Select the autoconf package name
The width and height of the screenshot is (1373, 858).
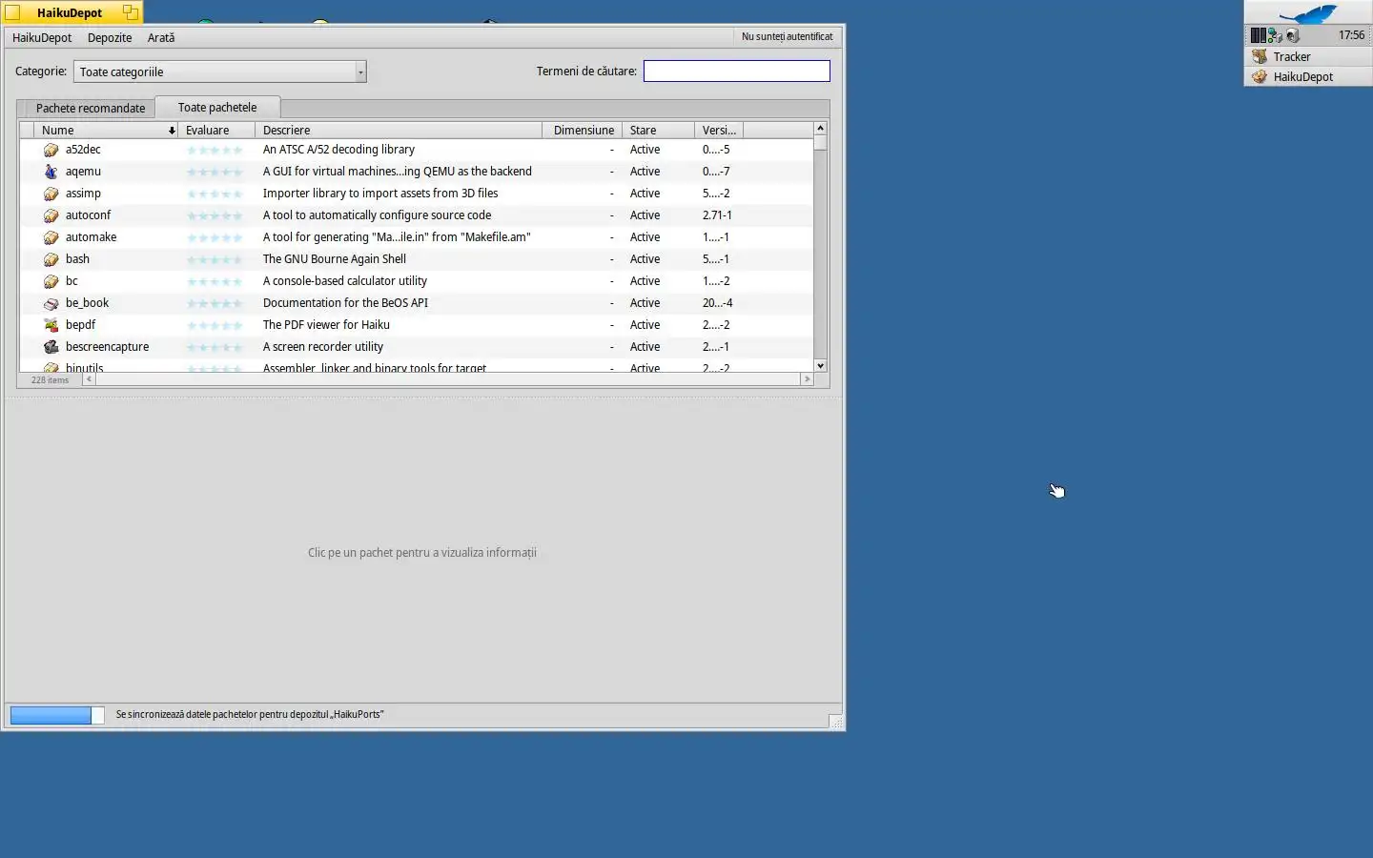(x=88, y=215)
